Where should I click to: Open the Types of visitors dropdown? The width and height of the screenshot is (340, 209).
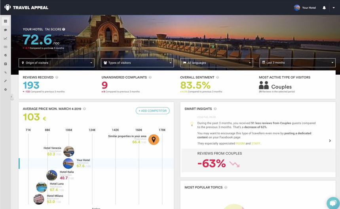(137, 63)
